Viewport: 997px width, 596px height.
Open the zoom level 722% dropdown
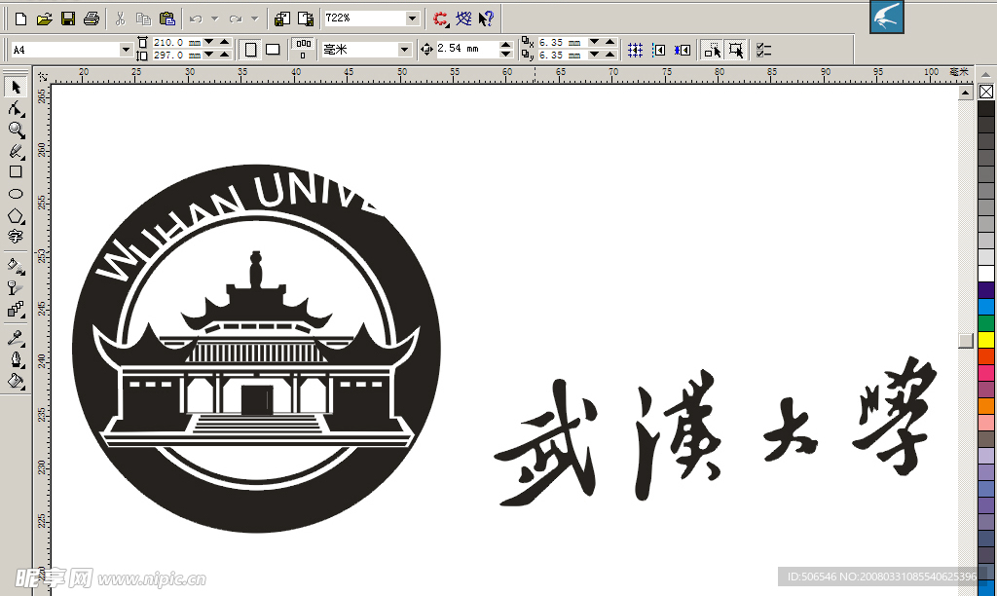(412, 19)
